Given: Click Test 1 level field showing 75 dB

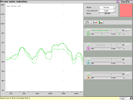Looking at the screenshot, I should pyautogui.click(x=117, y=30).
